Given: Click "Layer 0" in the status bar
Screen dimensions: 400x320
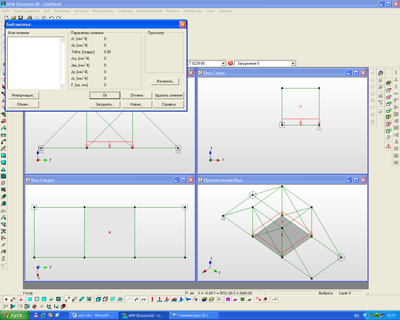Looking at the screenshot, I should (x=345, y=293).
